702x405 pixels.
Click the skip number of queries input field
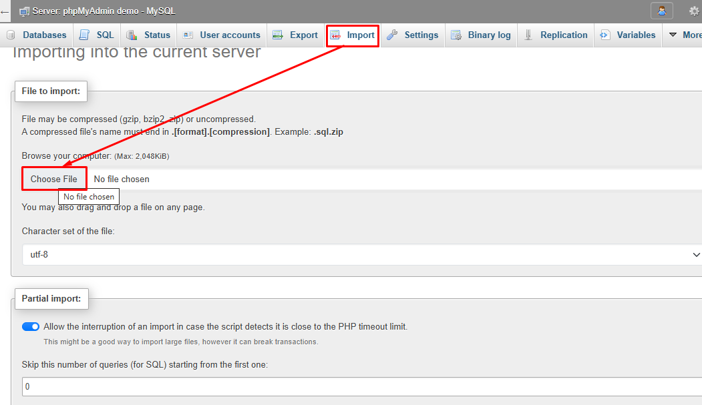[x=362, y=387]
